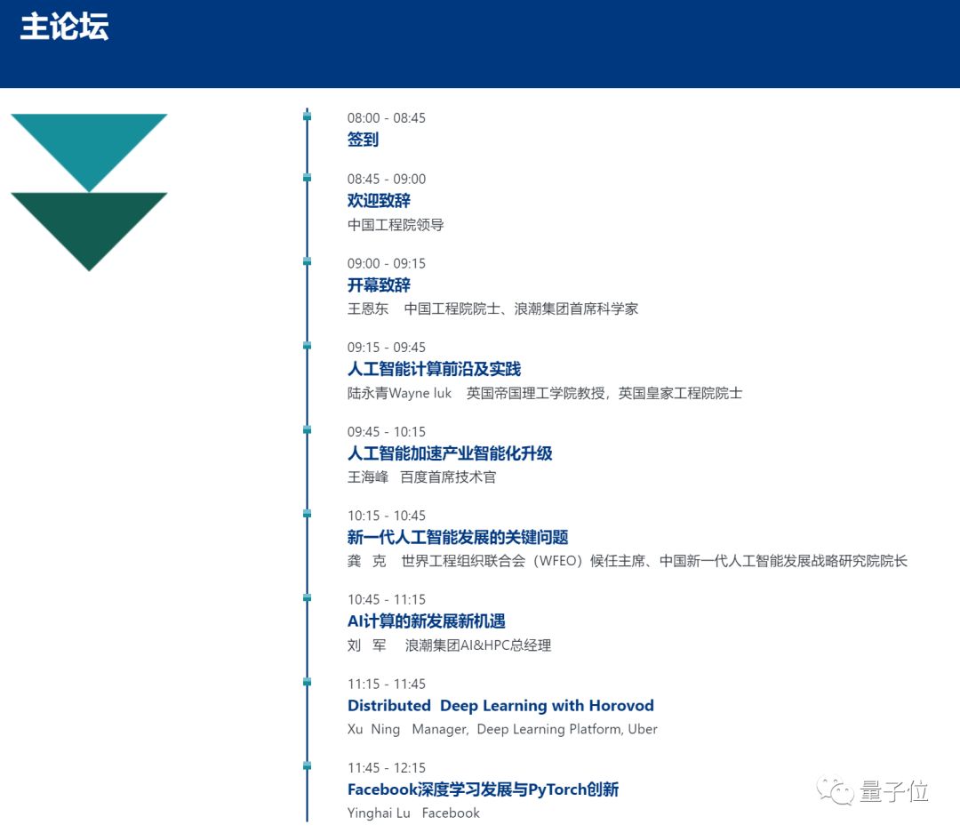Open the 新一代人工智能发展的关键问题 session
The image size is (960, 833).
coord(458,537)
